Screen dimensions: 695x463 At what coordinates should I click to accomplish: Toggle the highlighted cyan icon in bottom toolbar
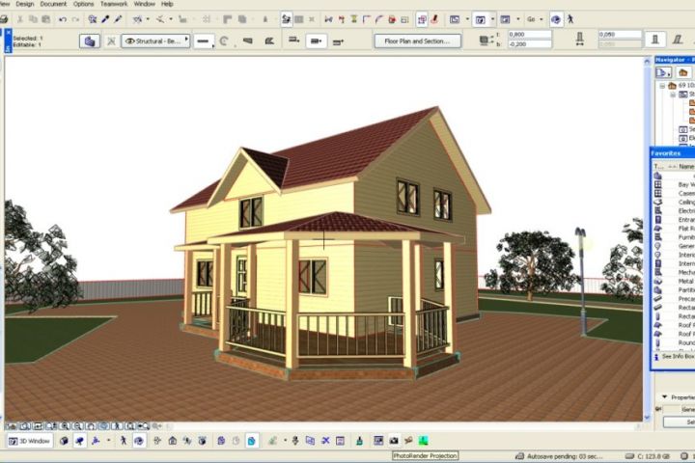point(252,441)
